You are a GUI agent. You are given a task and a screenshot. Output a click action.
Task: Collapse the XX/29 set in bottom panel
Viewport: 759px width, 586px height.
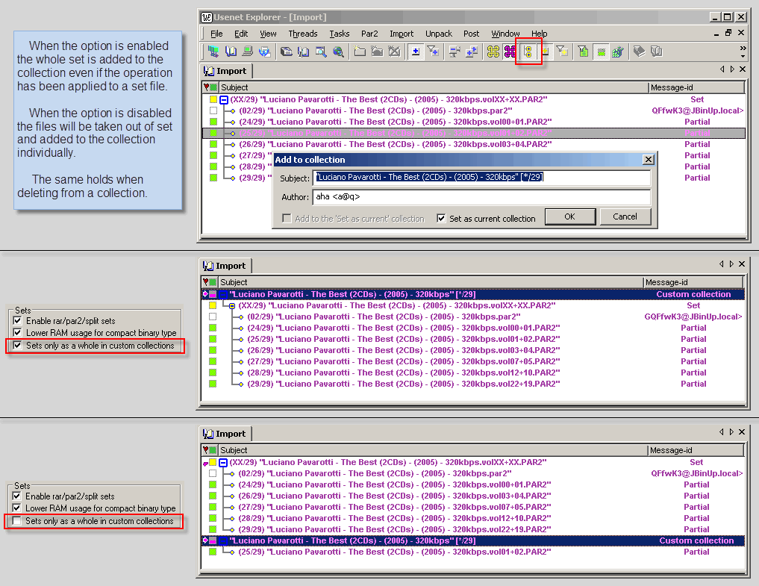click(x=223, y=463)
